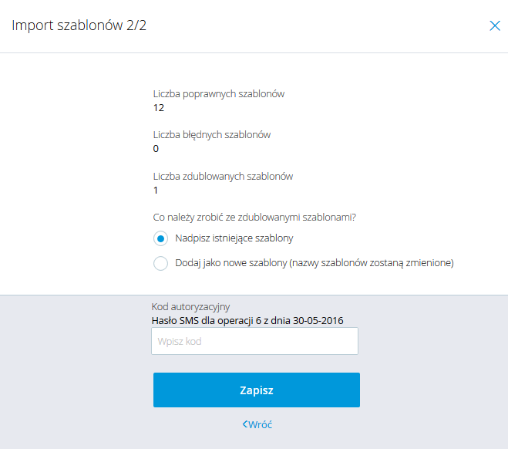The height and width of the screenshot is (449, 508).
Task: Click the Nadpisz istniejące szablony label text
Action: [234, 238]
